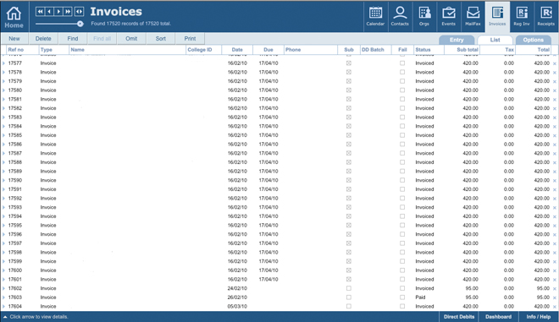Click arrow to view invoice 17604 details

pyautogui.click(x=3, y=306)
